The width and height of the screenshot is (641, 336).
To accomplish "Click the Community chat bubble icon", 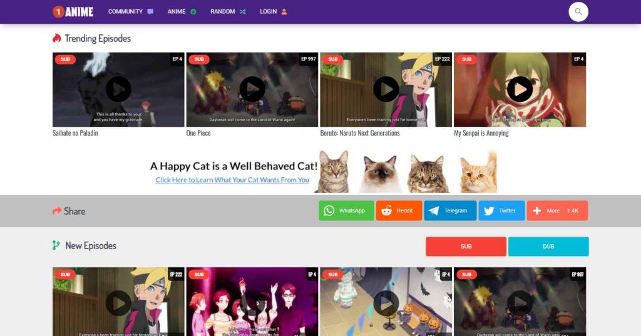I will pos(150,12).
